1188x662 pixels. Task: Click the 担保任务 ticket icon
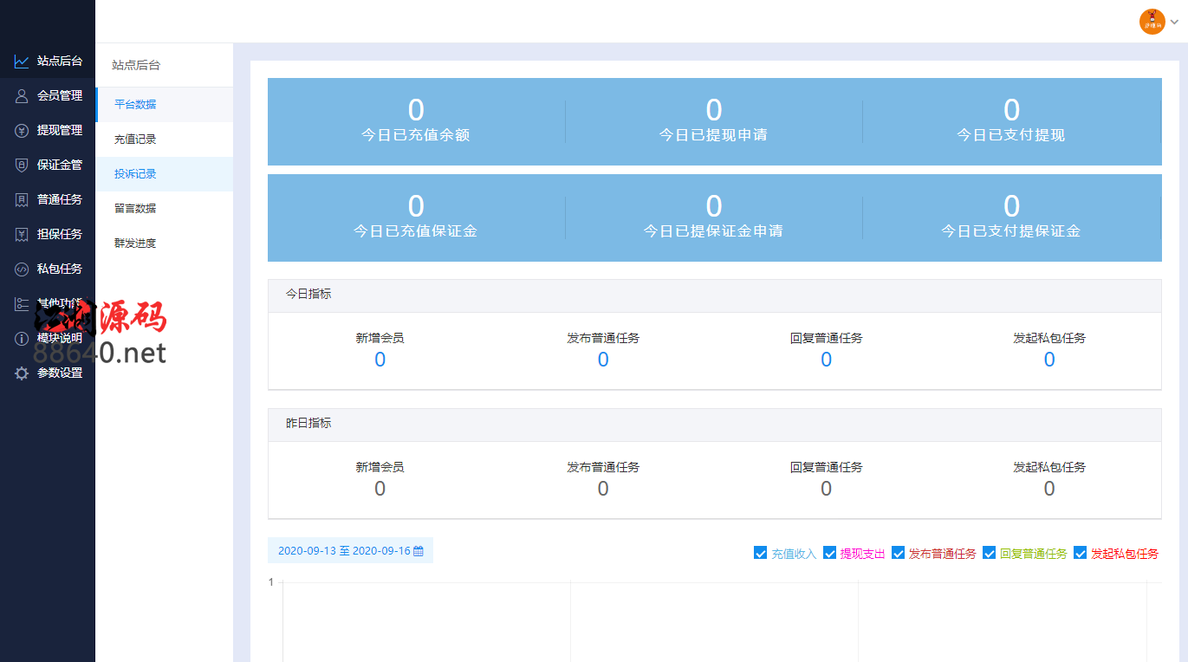(20, 234)
